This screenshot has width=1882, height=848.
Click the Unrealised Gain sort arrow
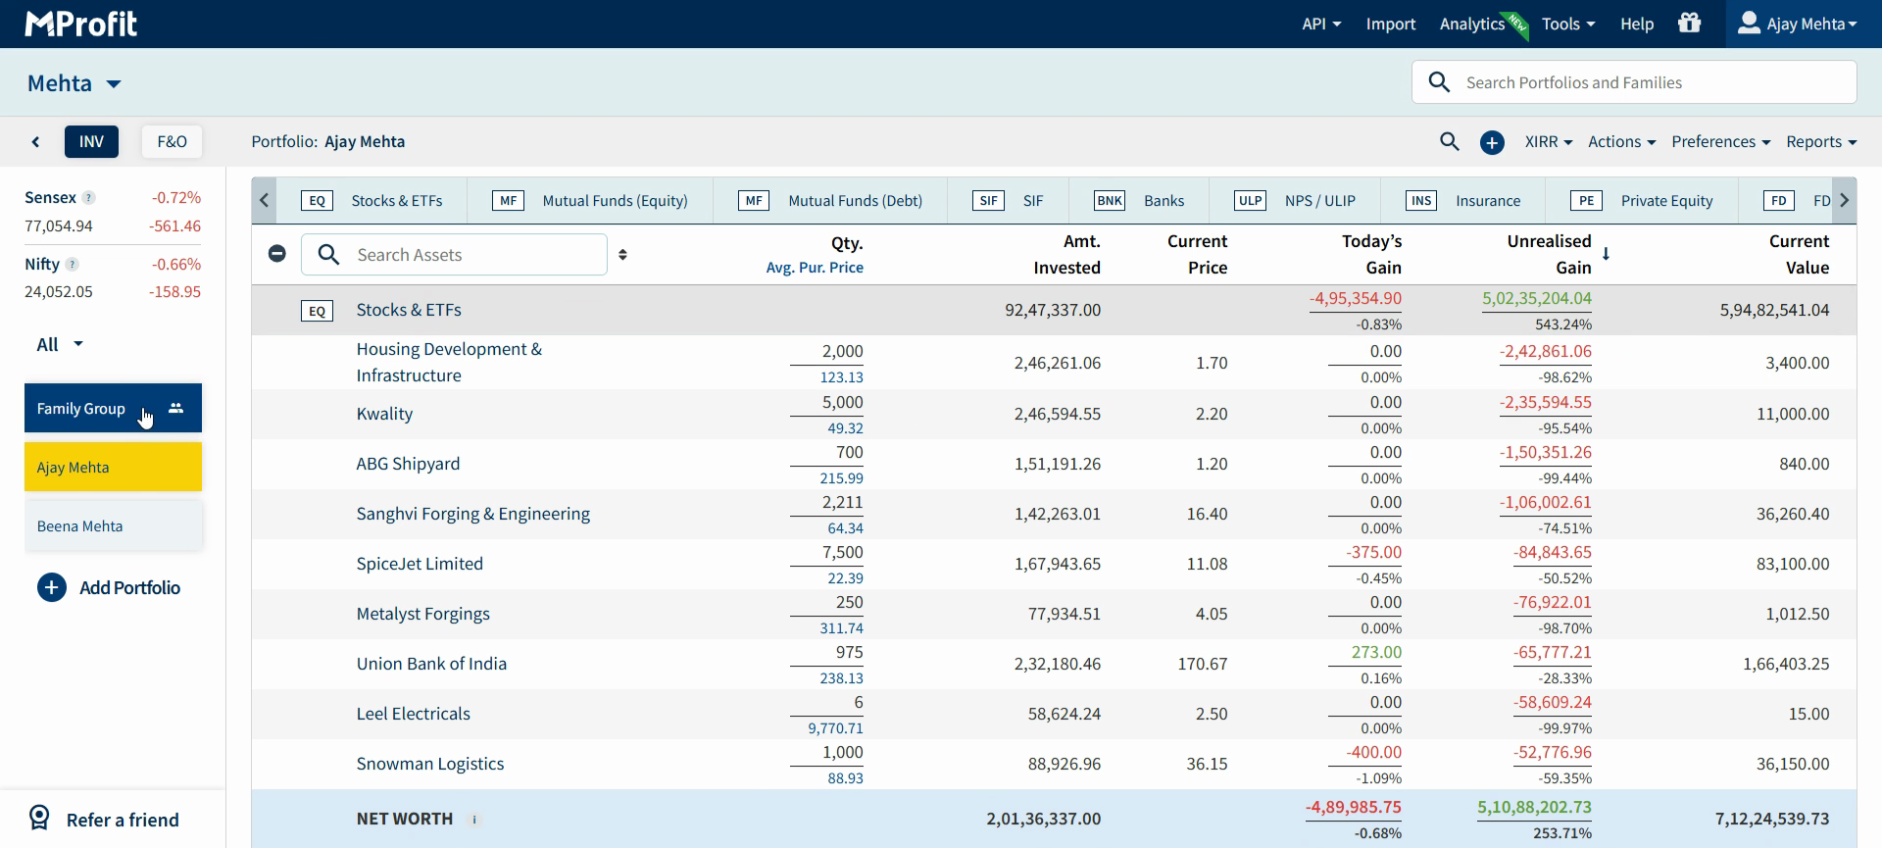[1606, 254]
